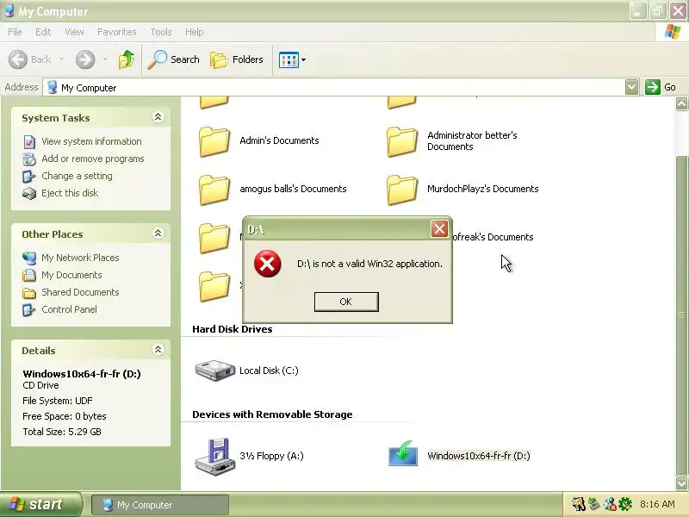689x517 pixels.
Task: Collapse the Other Places panel
Action: (158, 233)
